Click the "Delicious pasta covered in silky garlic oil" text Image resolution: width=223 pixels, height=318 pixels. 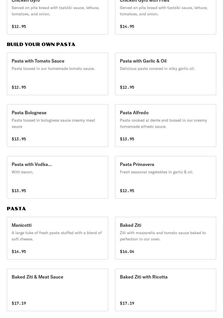pyautogui.click(x=157, y=68)
